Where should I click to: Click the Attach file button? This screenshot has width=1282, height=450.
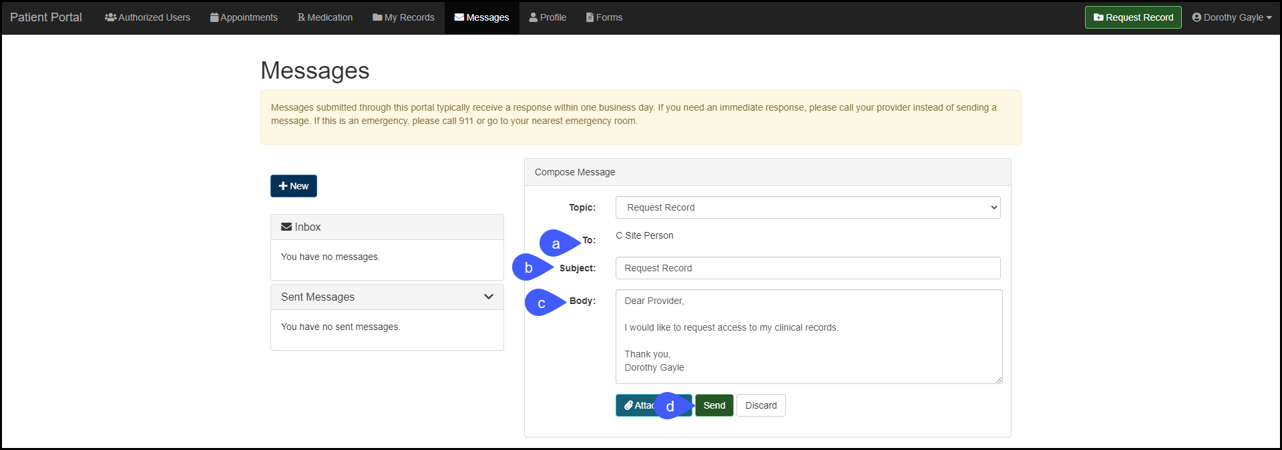click(x=654, y=405)
